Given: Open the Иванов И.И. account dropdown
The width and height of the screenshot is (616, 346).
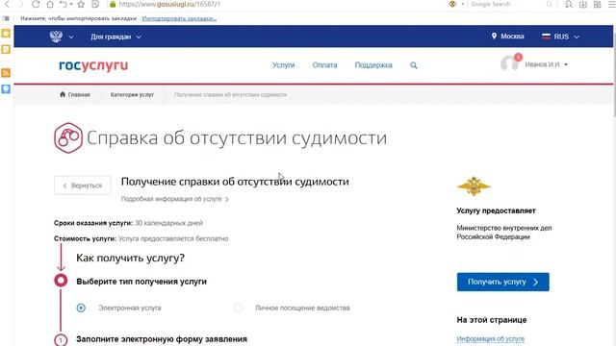Looking at the screenshot, I should pyautogui.click(x=547, y=64).
